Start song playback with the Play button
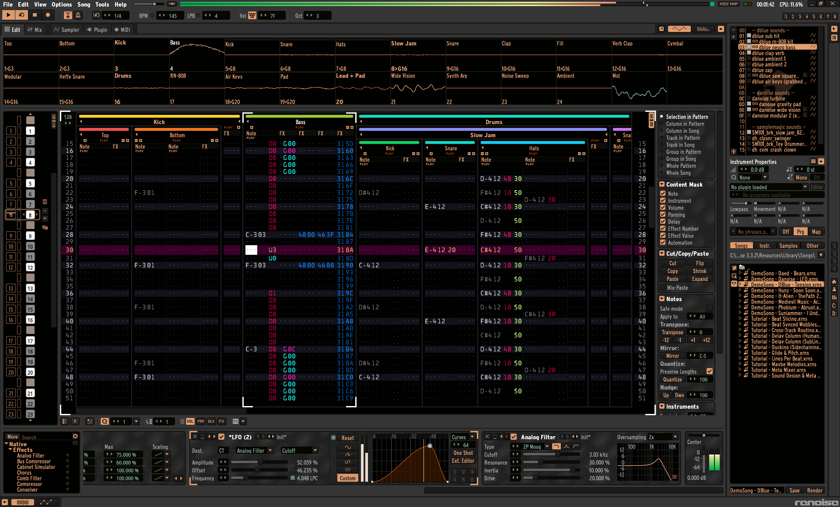 point(8,15)
